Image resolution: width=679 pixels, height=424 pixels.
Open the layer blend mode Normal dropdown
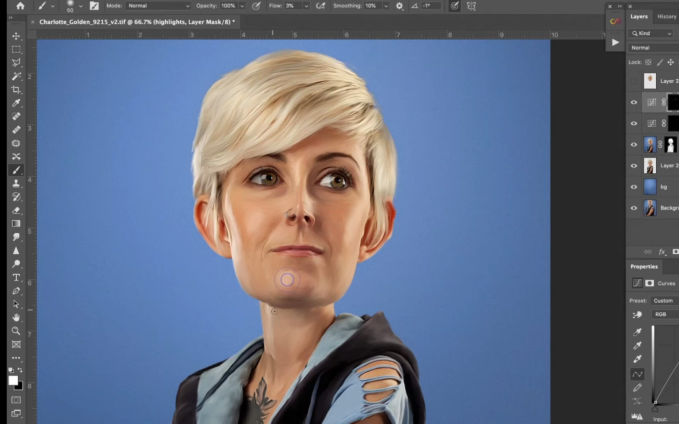click(x=654, y=48)
